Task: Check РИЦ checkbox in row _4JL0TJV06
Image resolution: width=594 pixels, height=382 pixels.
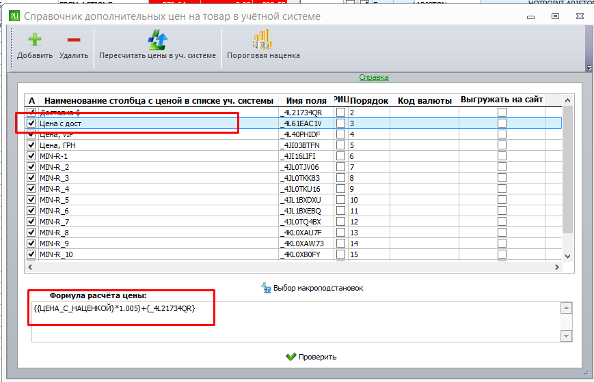Action: click(341, 167)
